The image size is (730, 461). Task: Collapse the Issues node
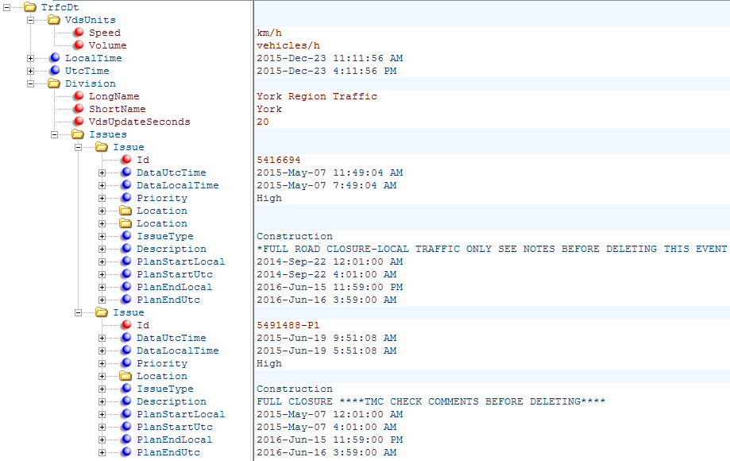(x=55, y=134)
